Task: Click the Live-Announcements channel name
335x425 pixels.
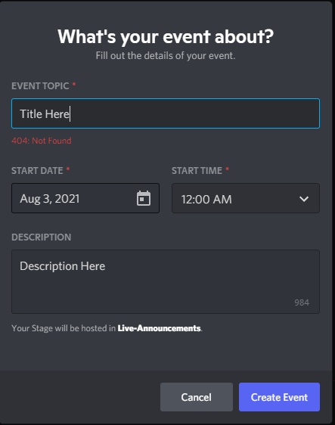Action: (x=159, y=328)
